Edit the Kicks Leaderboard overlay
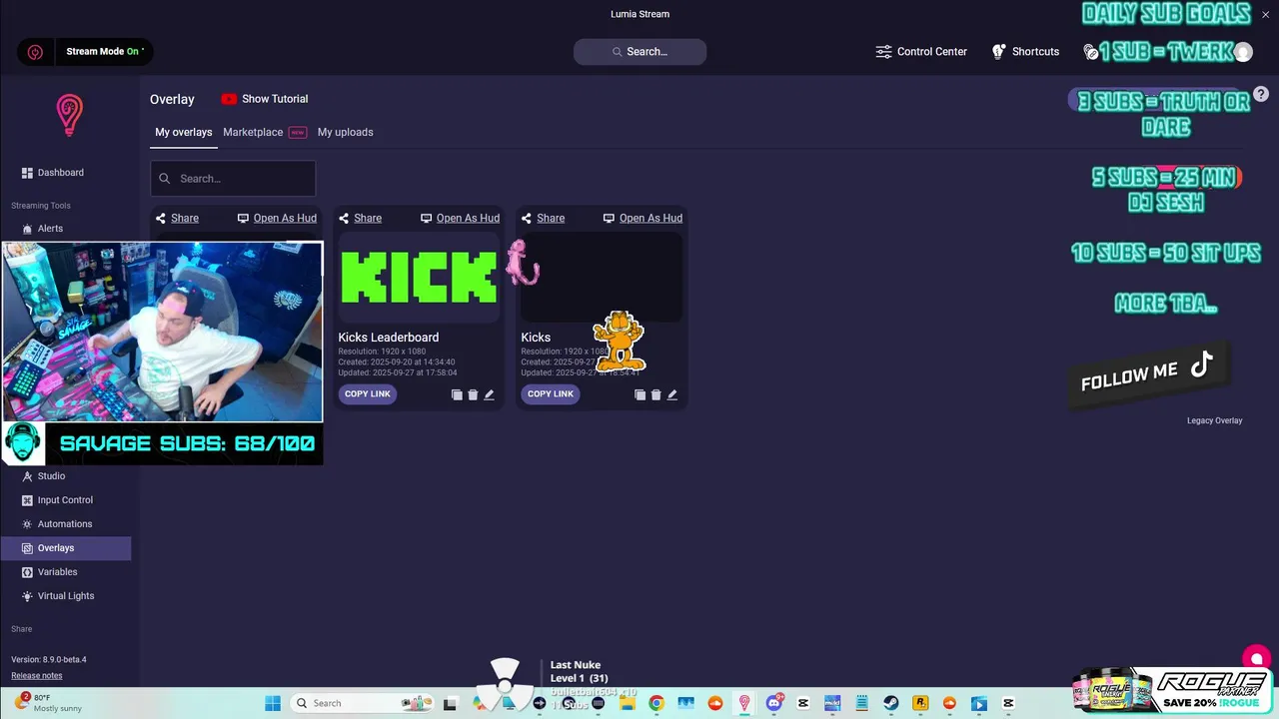The height and width of the screenshot is (719, 1279). point(489,394)
